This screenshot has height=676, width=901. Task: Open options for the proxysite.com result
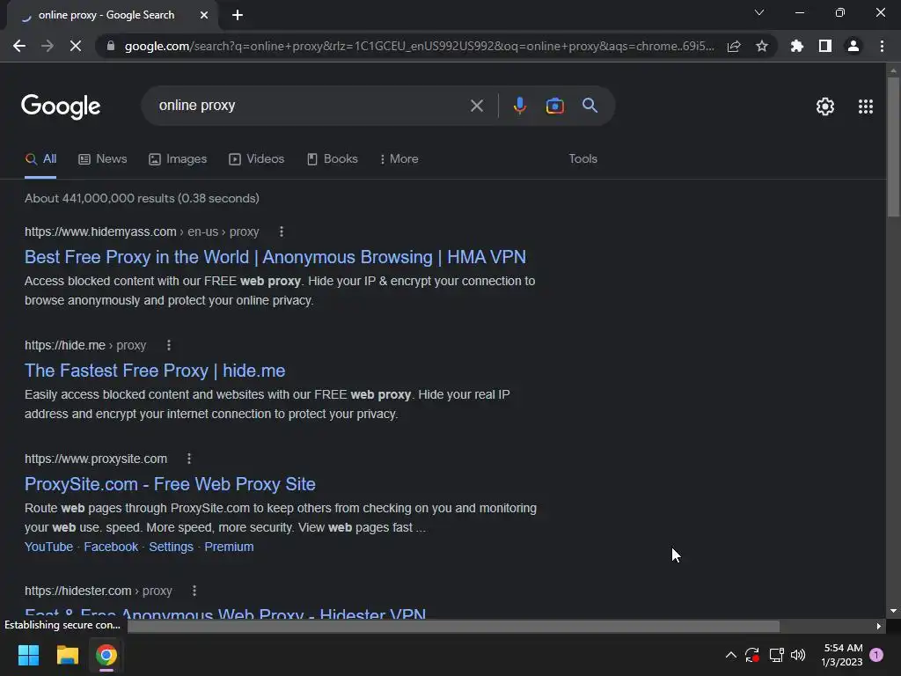(189, 459)
